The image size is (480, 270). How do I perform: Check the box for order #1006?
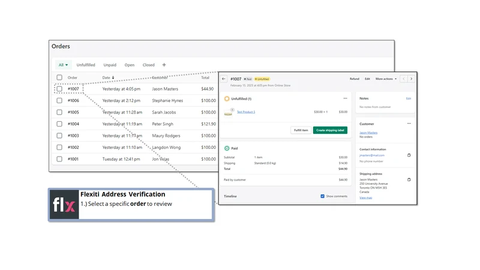tap(59, 100)
